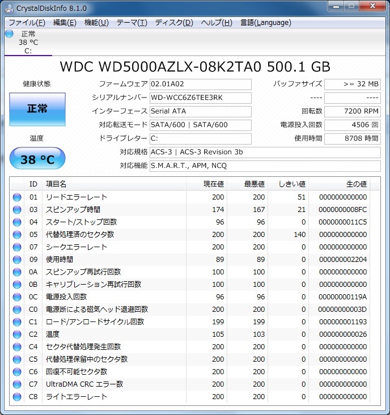Click the standard field ACS-3 Revision 3b
Screen dimensions: 390x415
click(265, 152)
